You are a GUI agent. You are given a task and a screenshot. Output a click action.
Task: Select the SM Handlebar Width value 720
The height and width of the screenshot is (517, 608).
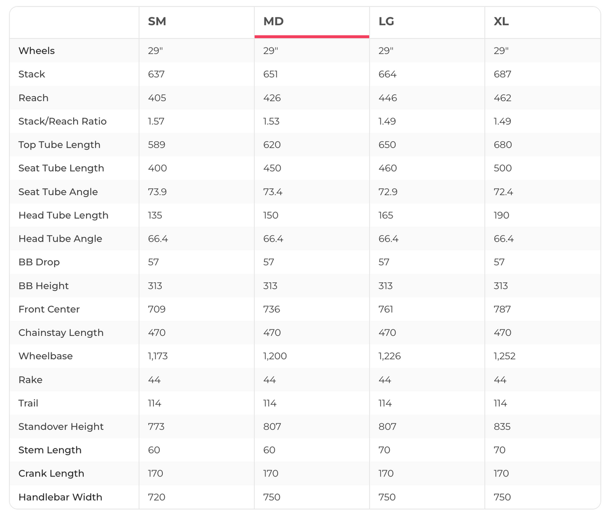click(x=157, y=497)
